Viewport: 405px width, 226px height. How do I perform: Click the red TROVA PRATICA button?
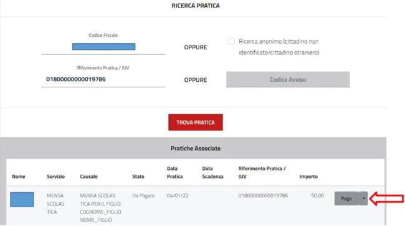(196, 122)
